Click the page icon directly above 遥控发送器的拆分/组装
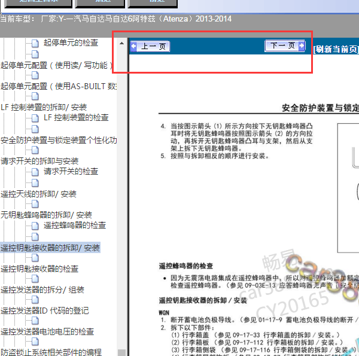 (35, 279)
